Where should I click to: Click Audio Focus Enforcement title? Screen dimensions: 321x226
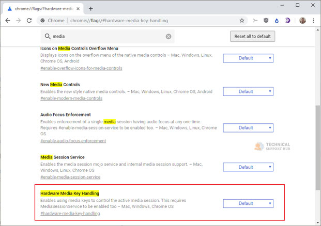pos(66,115)
